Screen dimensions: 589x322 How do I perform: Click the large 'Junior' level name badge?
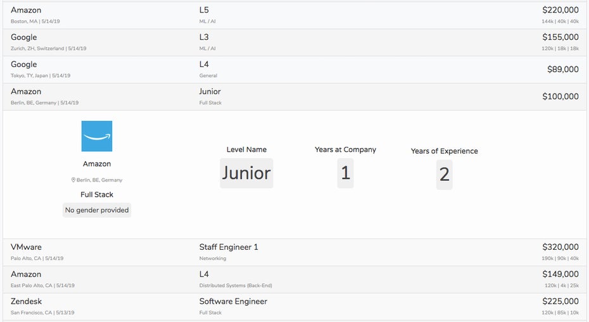[246, 173]
